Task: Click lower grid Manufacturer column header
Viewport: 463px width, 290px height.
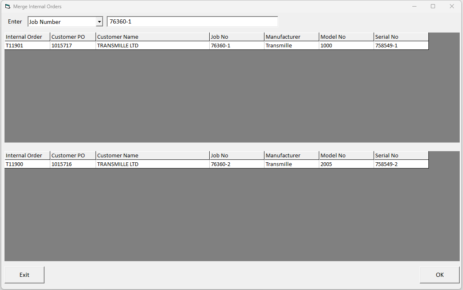Action: click(292, 156)
